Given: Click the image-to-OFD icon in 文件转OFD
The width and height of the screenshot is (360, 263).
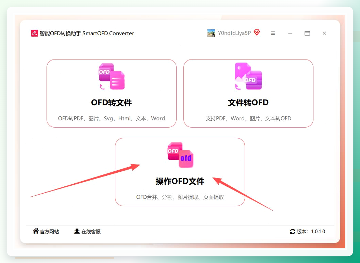Looking at the screenshot, I should pyautogui.click(x=248, y=76).
